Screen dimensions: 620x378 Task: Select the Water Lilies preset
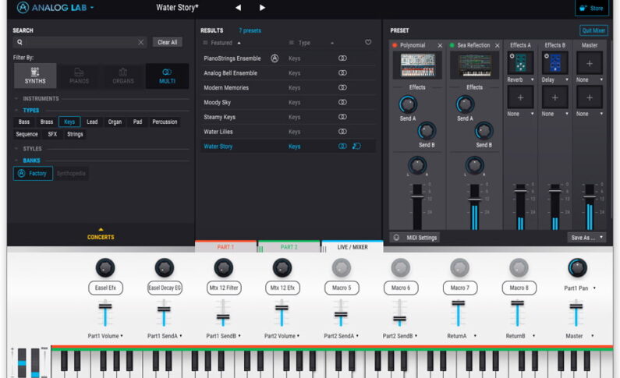(288, 132)
